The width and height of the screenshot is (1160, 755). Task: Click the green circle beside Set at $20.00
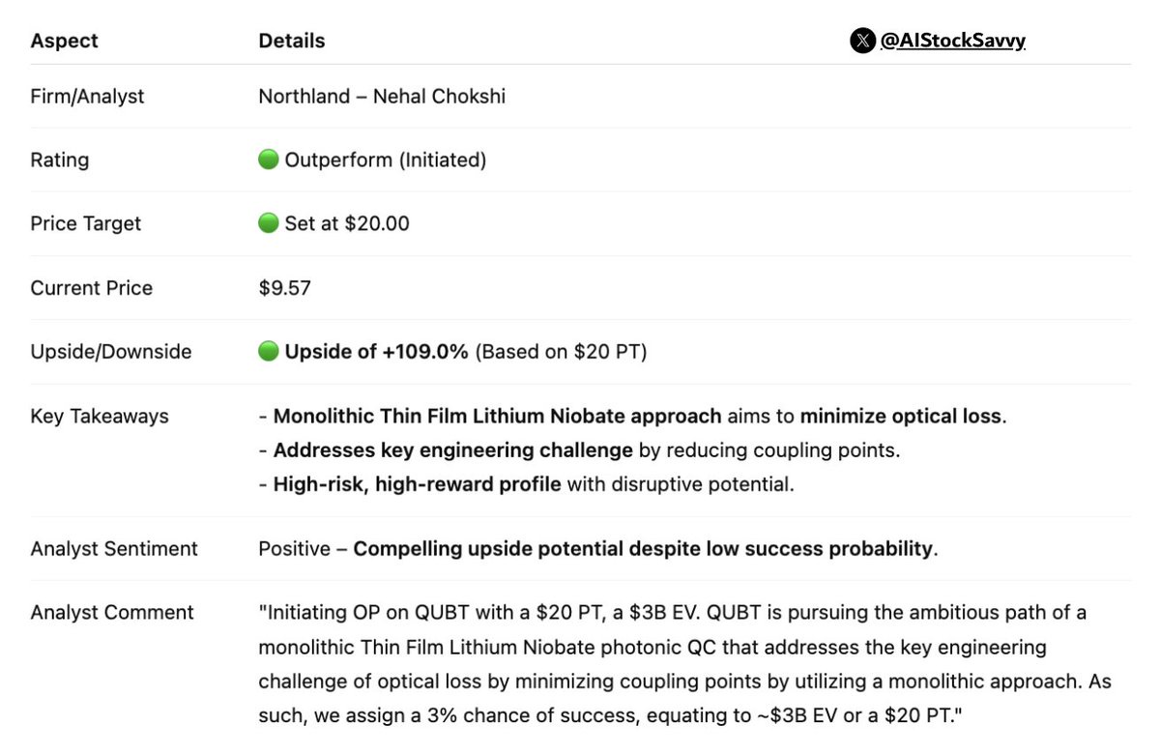tap(269, 223)
